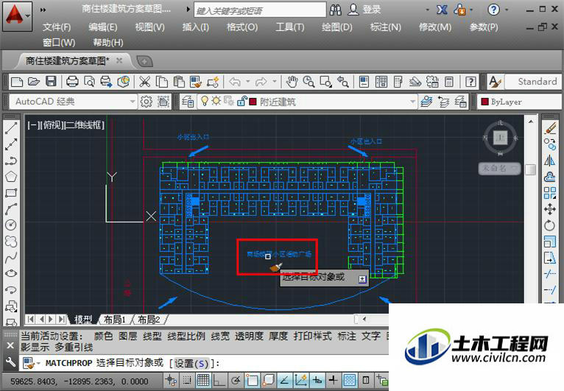Toggle Object Snap in status bar
This screenshot has height=391, width=564.
click(x=252, y=381)
